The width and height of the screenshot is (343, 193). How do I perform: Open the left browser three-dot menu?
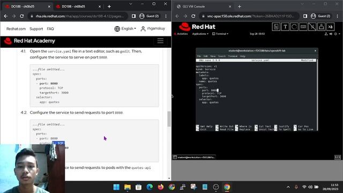166,16
